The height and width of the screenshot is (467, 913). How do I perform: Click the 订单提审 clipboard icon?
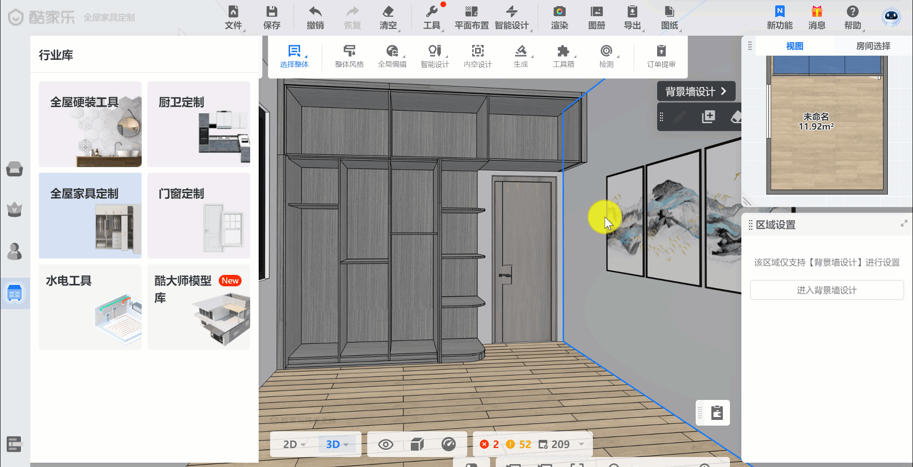pyautogui.click(x=661, y=51)
